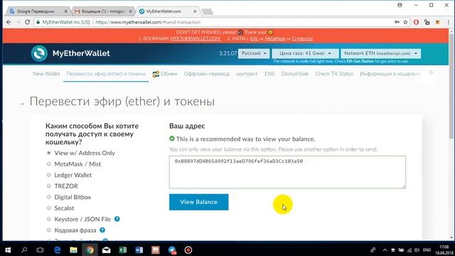Open the Русский language dropdown
The height and width of the screenshot is (256, 455).
point(254,53)
